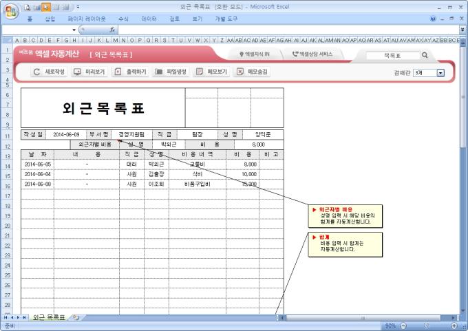
Task: Open the 엑셀지식 IN tab
Action: click(x=255, y=54)
